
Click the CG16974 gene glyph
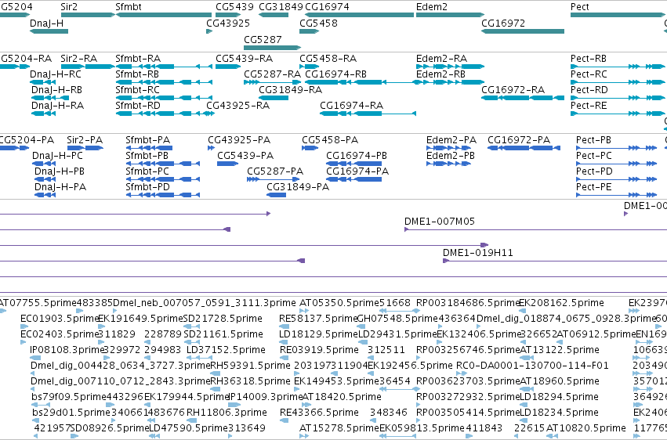coord(360,15)
